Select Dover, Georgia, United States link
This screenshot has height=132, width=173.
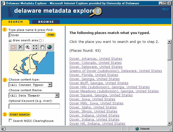[95, 79]
